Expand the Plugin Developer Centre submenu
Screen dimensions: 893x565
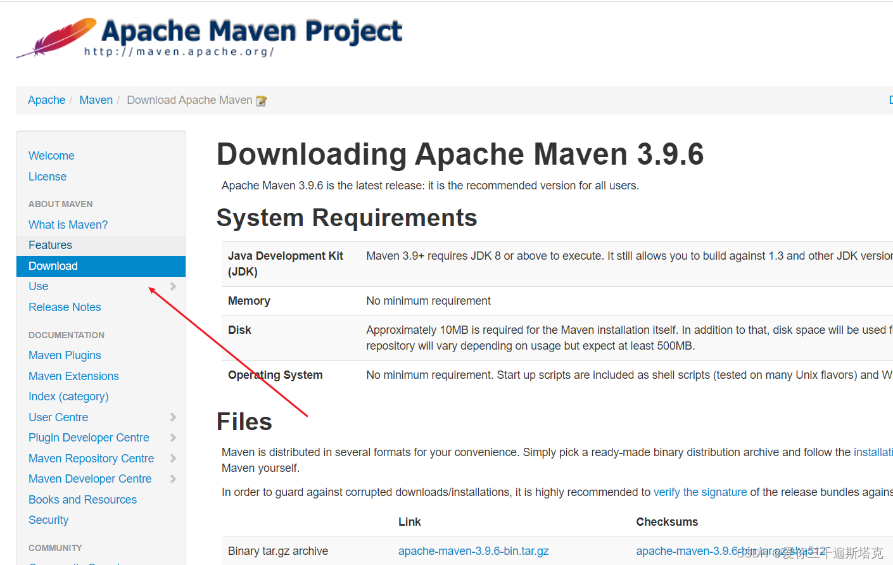click(x=172, y=437)
